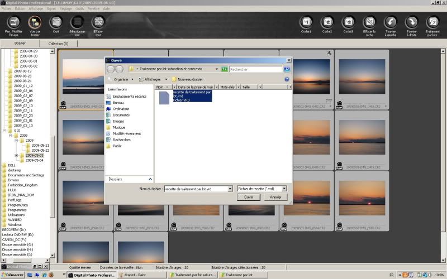Screen dimensions: 447x279
Task: Open the Affichage menu
Action: (36, 8)
